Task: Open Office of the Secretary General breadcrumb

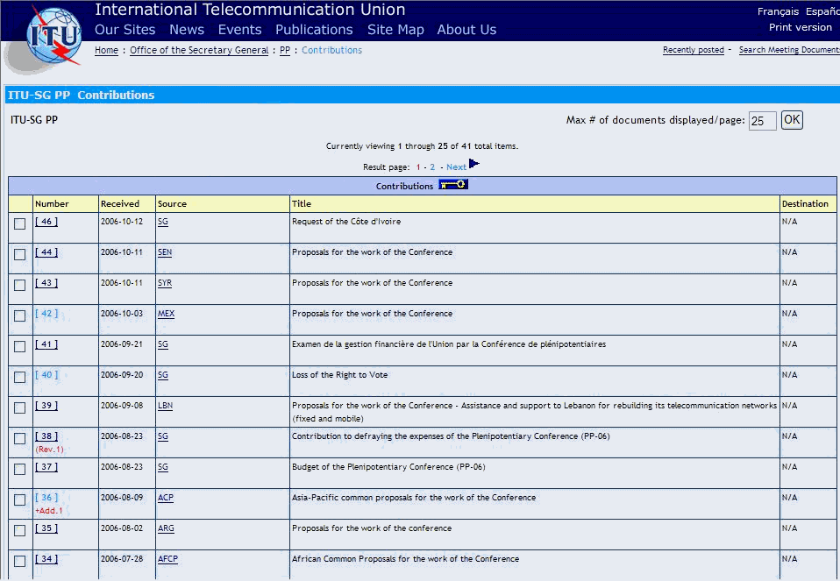Action: [199, 50]
